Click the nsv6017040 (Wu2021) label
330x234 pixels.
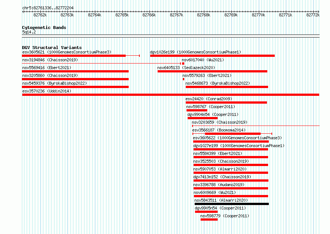[203, 60]
